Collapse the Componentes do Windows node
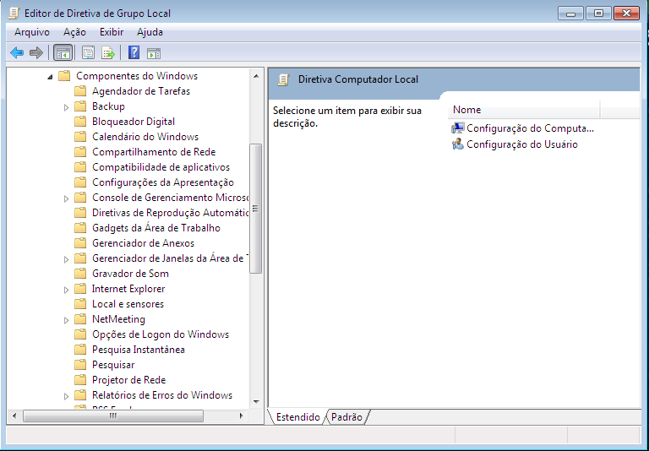Screen dimensions: 649x451 point(50,77)
